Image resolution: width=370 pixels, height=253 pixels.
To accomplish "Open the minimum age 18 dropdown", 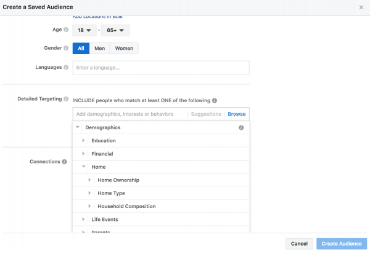I will (x=84, y=30).
